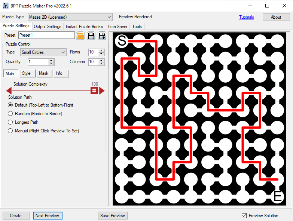Click the BPT app icon in title bar

(x=5, y=6)
